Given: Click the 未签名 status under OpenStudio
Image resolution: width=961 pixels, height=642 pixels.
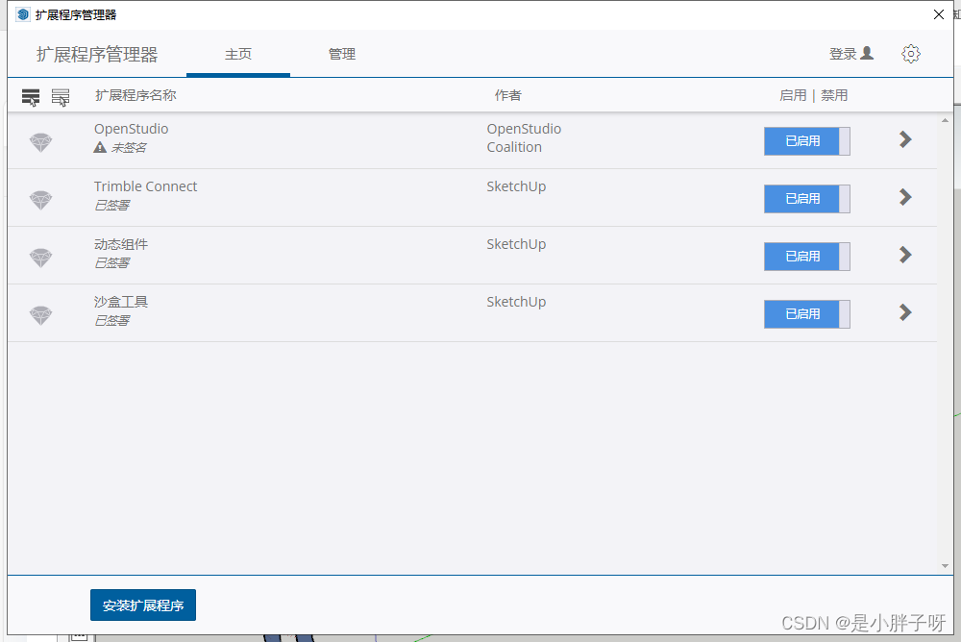Looking at the screenshot, I should [128, 148].
